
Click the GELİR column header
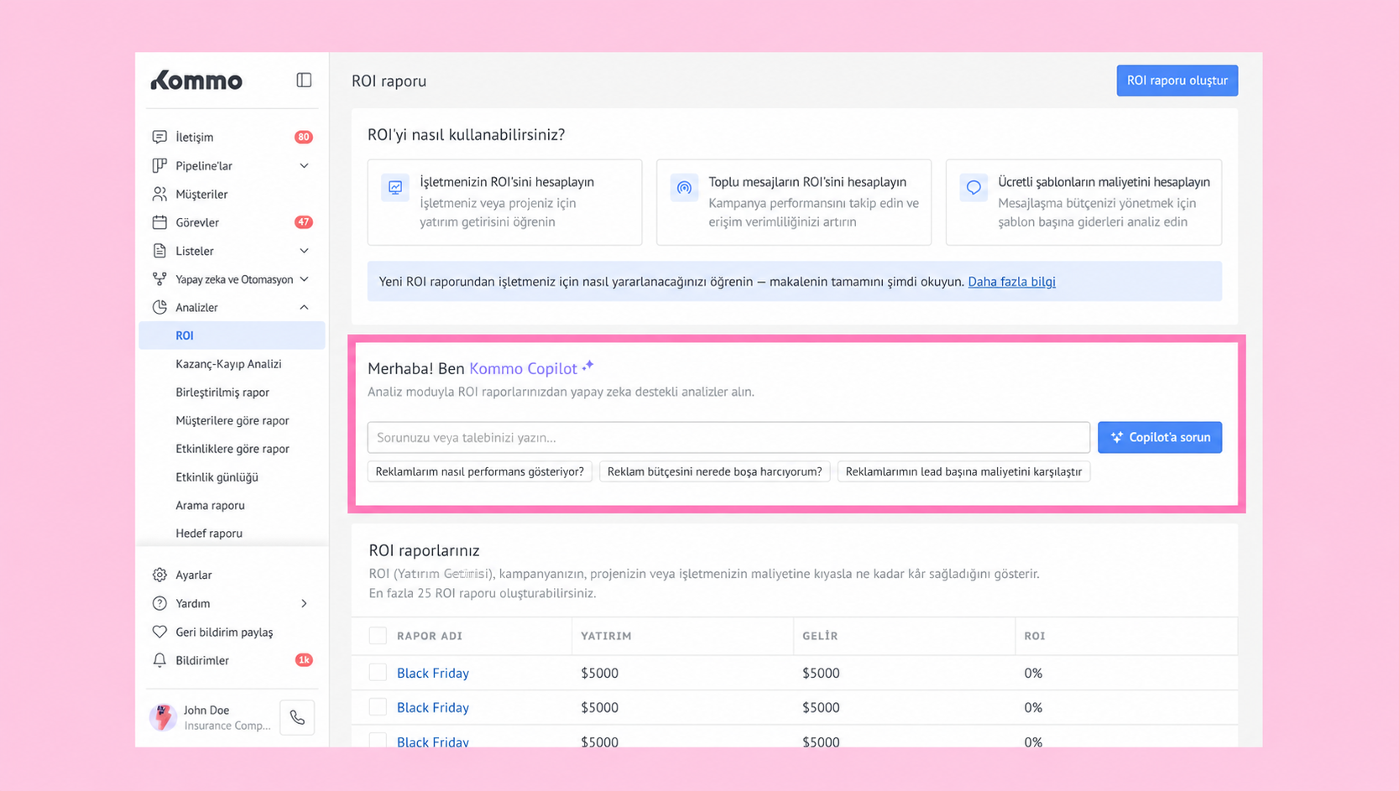[820, 636]
